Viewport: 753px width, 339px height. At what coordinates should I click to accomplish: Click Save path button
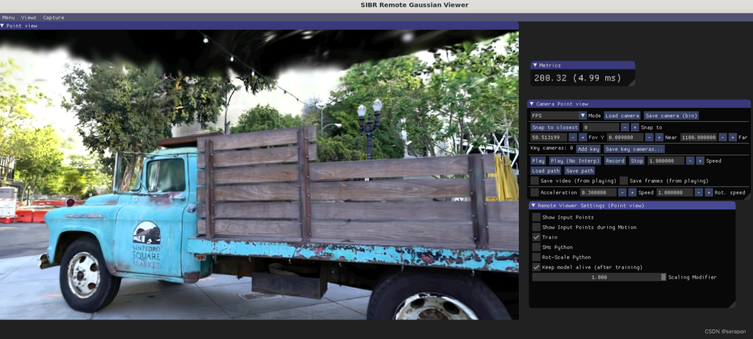(579, 171)
